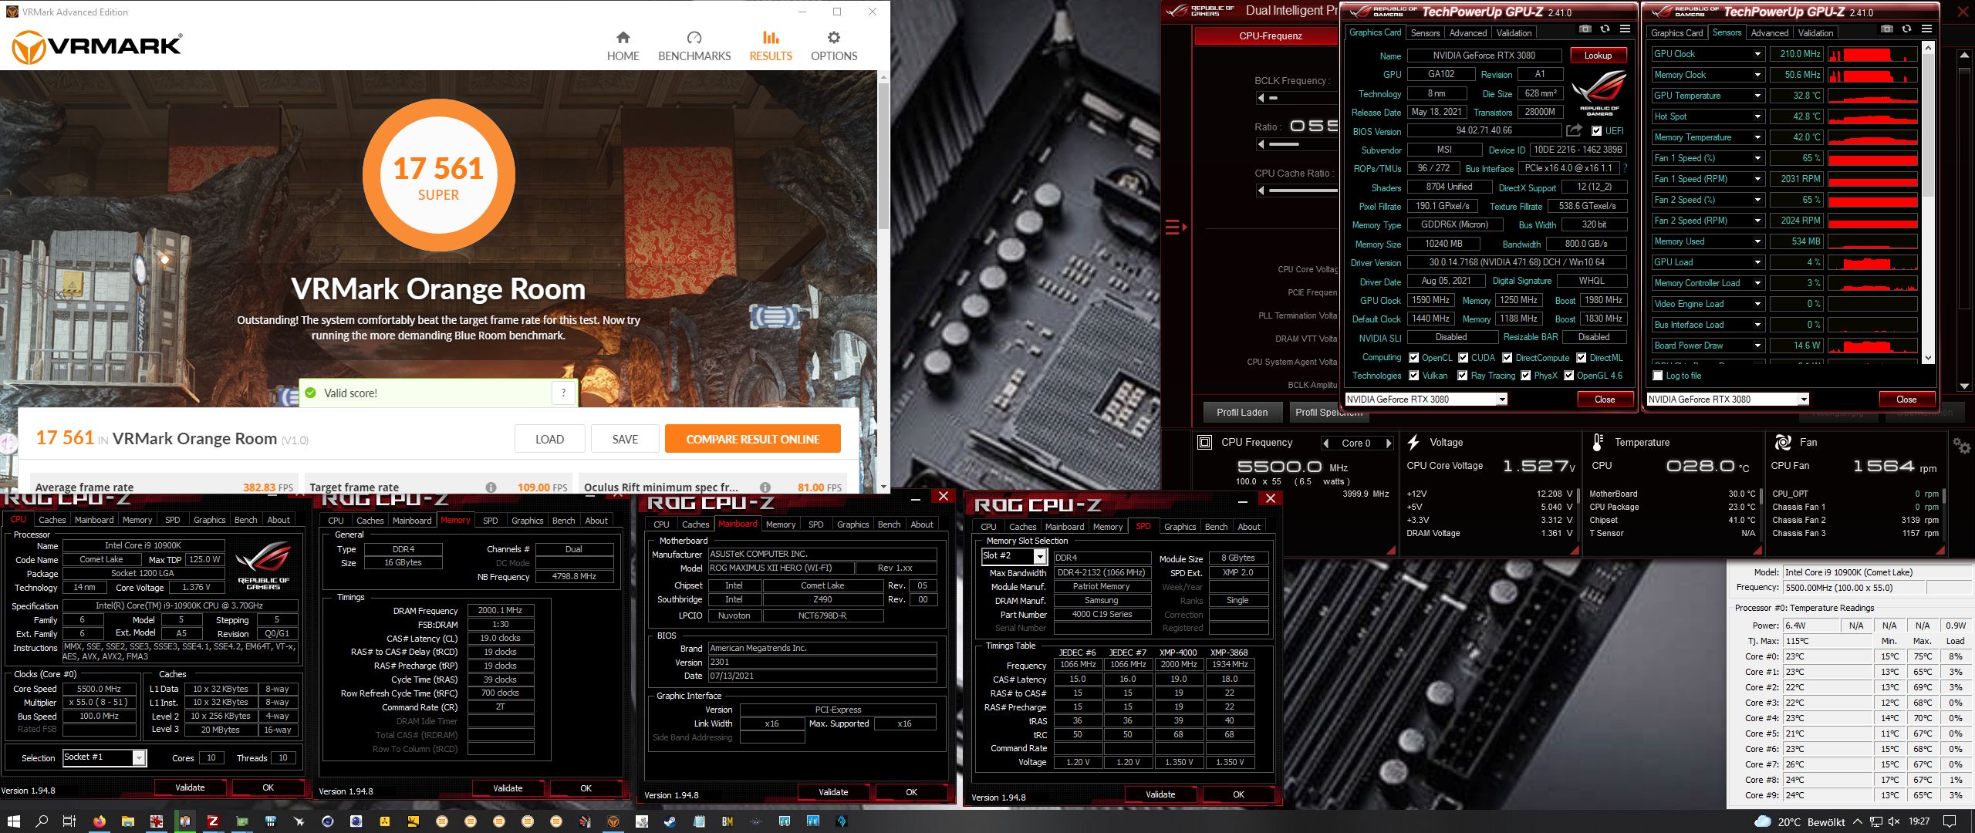
Task: Open GPU selector dropdown in Sensors window
Action: point(1804,400)
